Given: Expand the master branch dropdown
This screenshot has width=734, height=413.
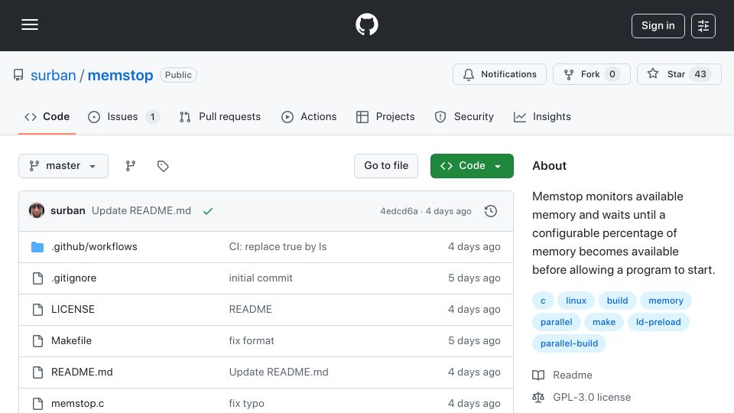Looking at the screenshot, I should pos(63,166).
